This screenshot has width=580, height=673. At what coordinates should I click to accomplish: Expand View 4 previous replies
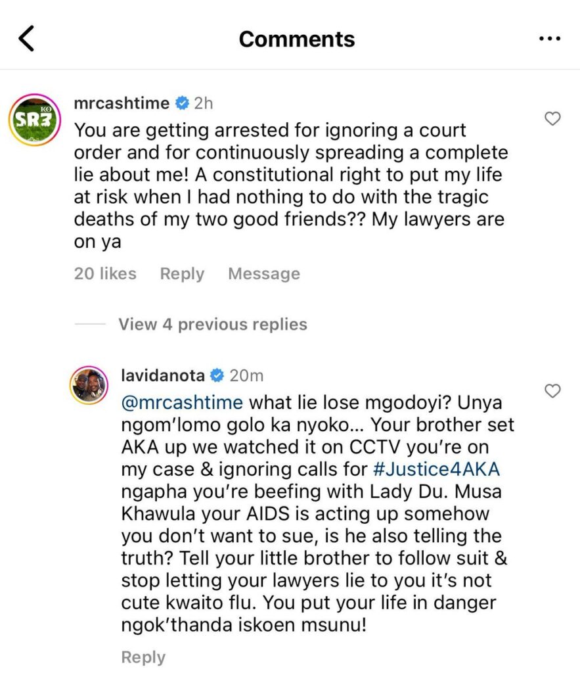213,324
